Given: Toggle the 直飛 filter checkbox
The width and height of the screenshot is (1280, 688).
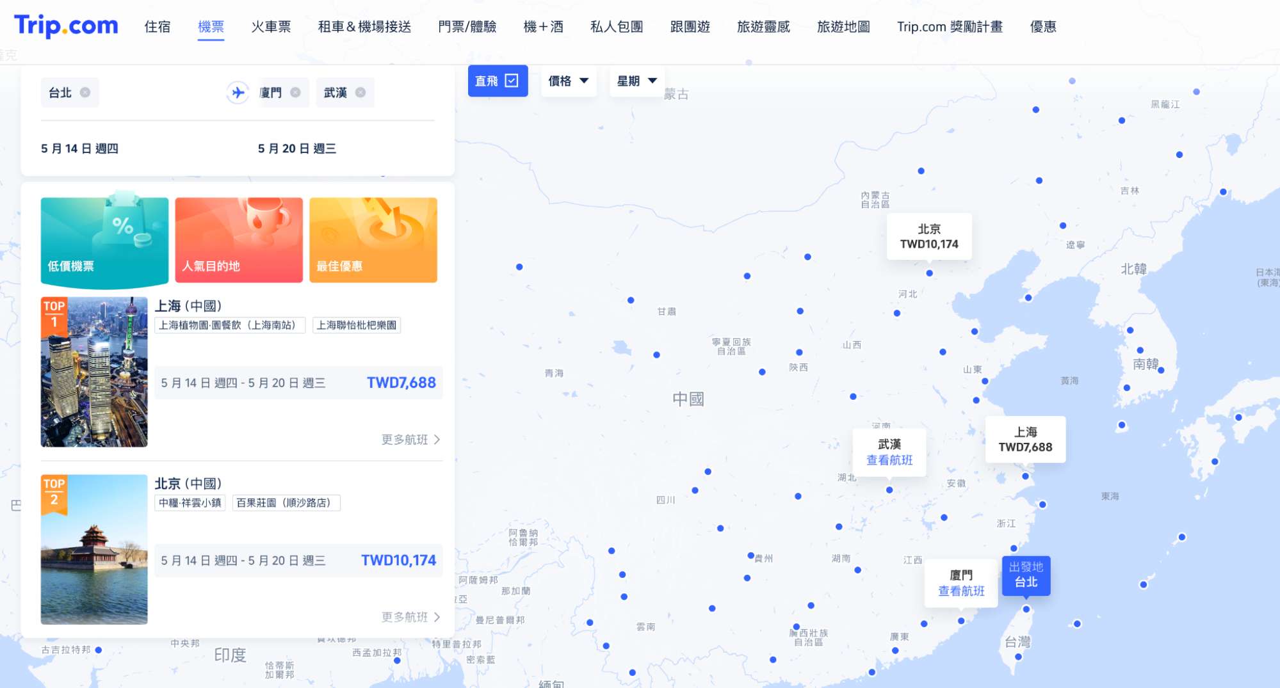Looking at the screenshot, I should (x=511, y=81).
